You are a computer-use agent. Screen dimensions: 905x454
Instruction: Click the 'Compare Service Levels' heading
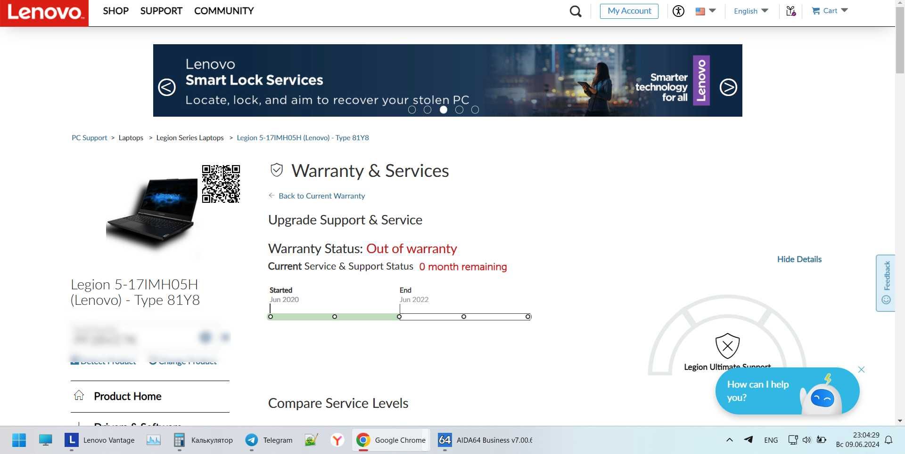[x=338, y=403]
